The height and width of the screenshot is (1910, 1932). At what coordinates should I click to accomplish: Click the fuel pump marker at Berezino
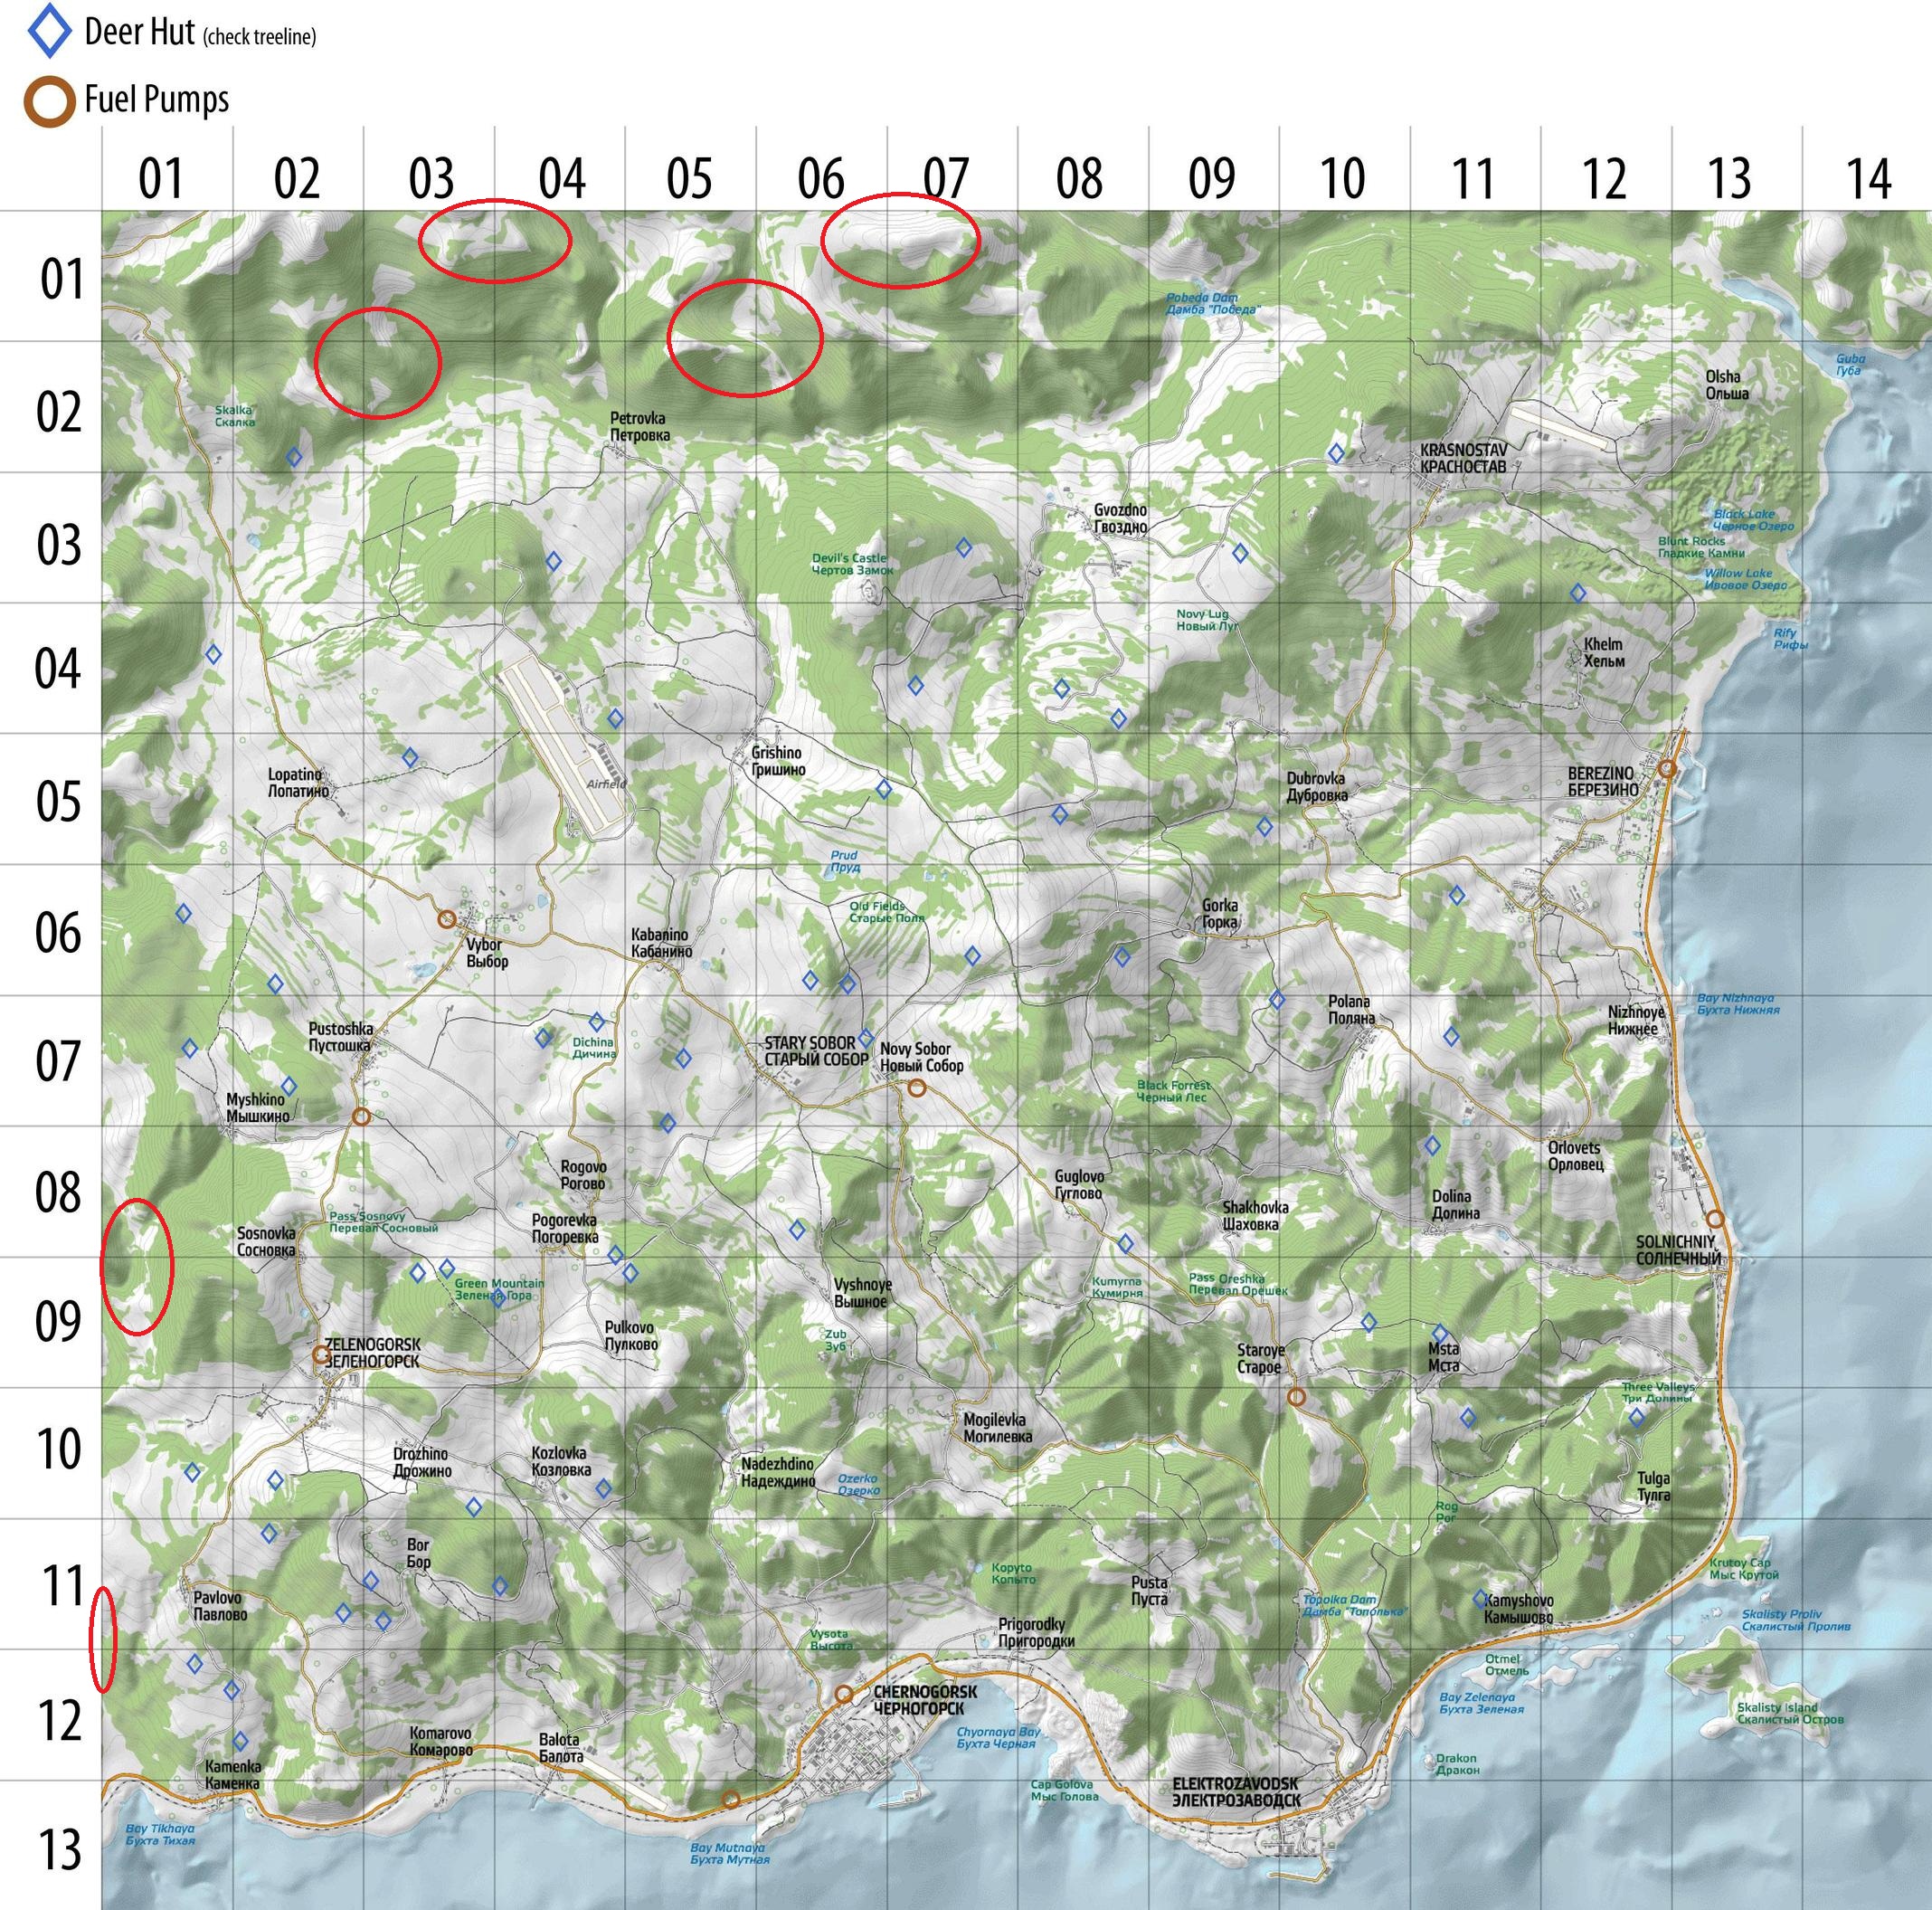click(1667, 768)
